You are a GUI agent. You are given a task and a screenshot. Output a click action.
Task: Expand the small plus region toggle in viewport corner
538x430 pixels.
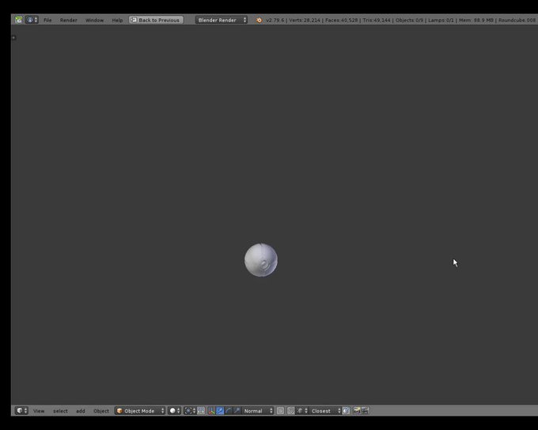click(13, 37)
